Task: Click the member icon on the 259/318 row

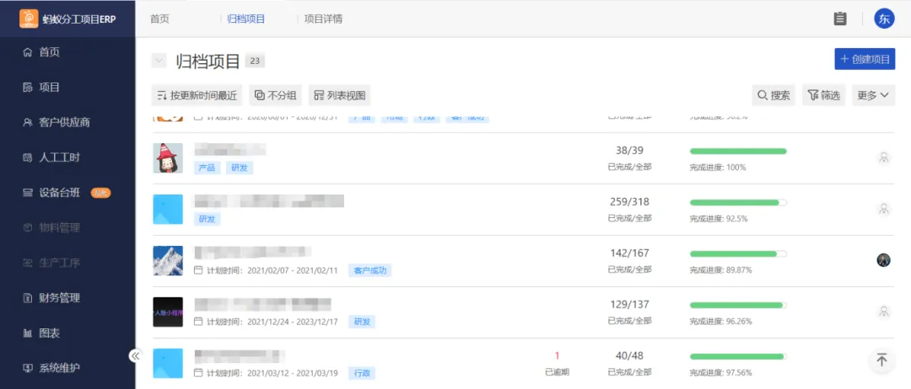Action: 884,209
